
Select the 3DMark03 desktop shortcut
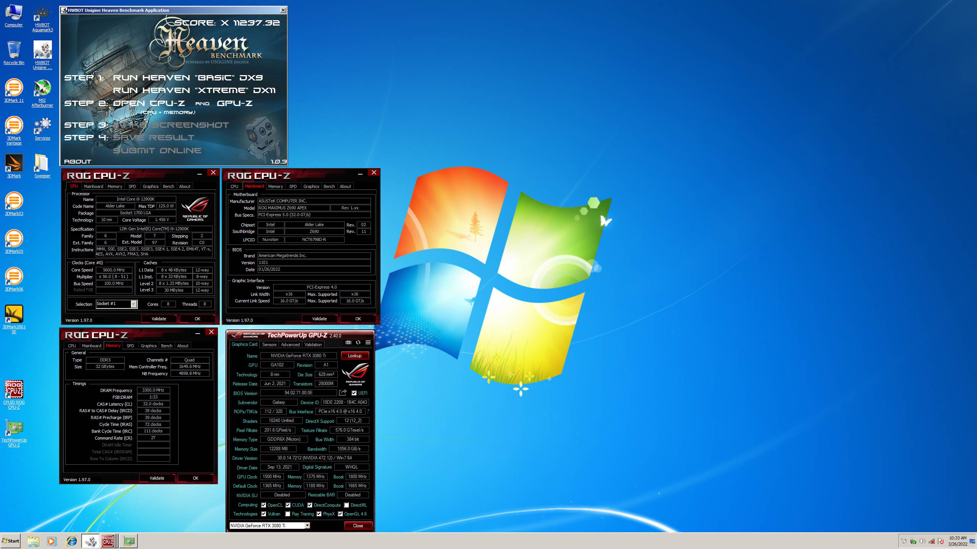[14, 204]
